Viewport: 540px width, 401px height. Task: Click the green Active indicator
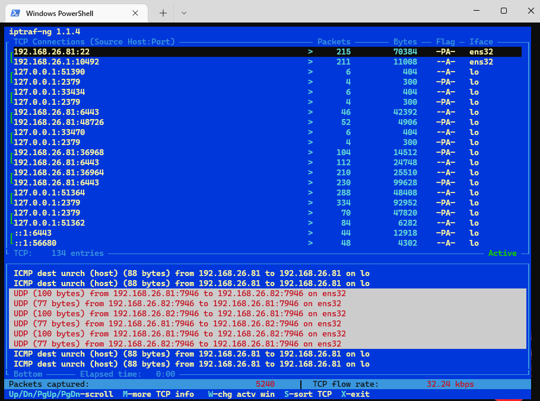pyautogui.click(x=502, y=254)
